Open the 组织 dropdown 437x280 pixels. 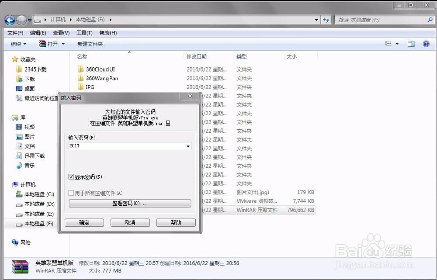[19, 44]
